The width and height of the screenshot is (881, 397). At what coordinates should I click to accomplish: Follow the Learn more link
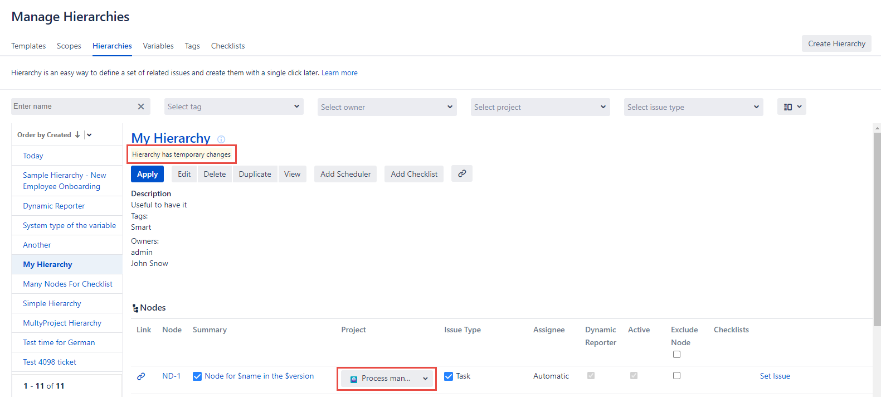[339, 73]
